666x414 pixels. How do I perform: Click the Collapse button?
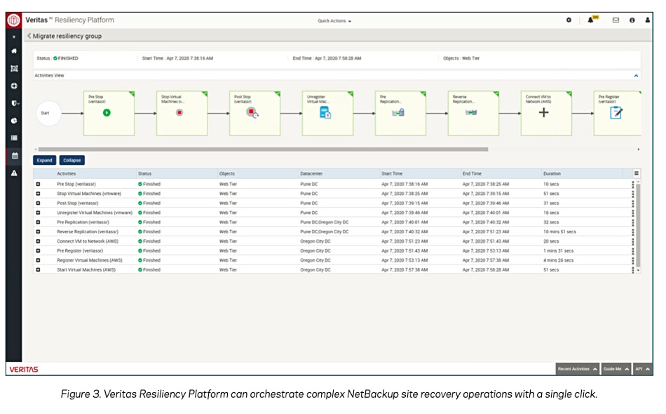pos(72,160)
